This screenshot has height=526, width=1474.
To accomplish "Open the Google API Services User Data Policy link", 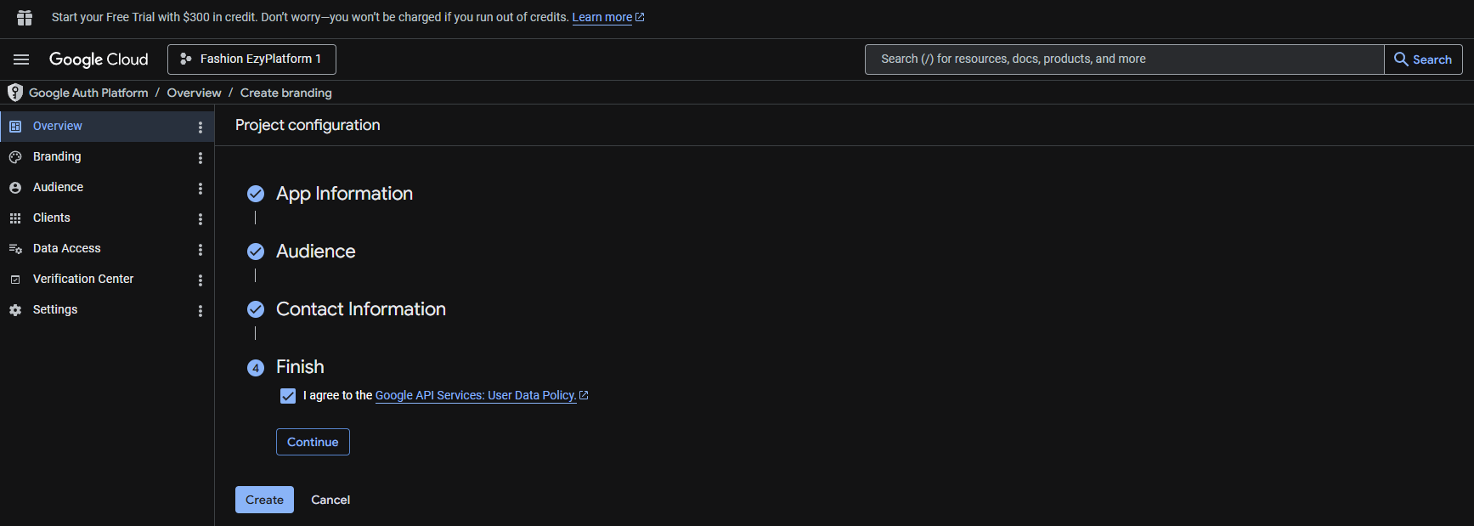I will click(476, 395).
